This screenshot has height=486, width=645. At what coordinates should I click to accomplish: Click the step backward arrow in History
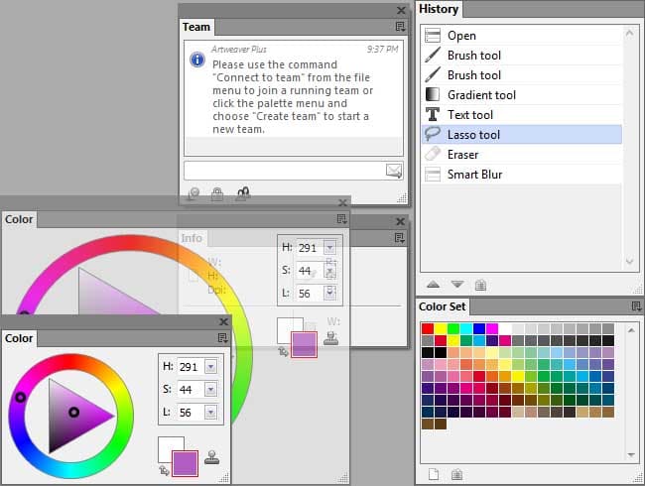[433, 285]
